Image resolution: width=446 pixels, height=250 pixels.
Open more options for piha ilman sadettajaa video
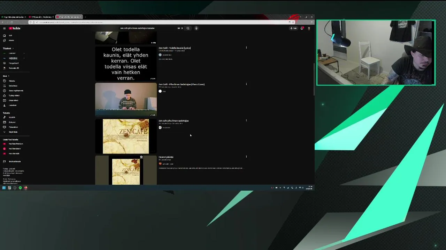[246, 120]
